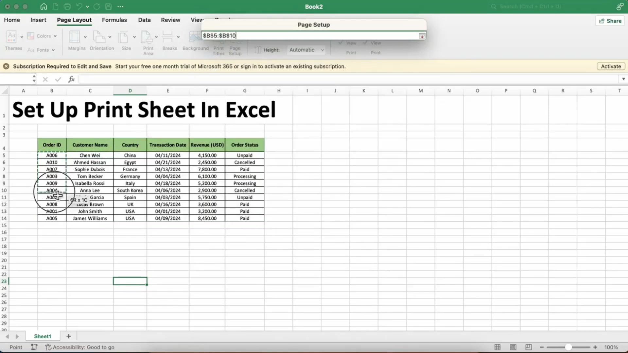Open the Undo history dropdown arrow

[x=87, y=7]
